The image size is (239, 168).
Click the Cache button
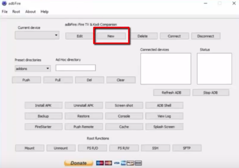[124, 127]
